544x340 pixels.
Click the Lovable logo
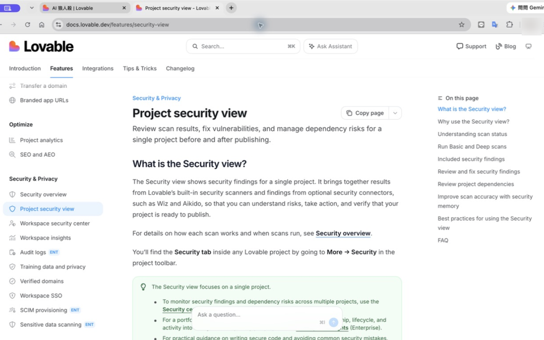click(x=41, y=46)
